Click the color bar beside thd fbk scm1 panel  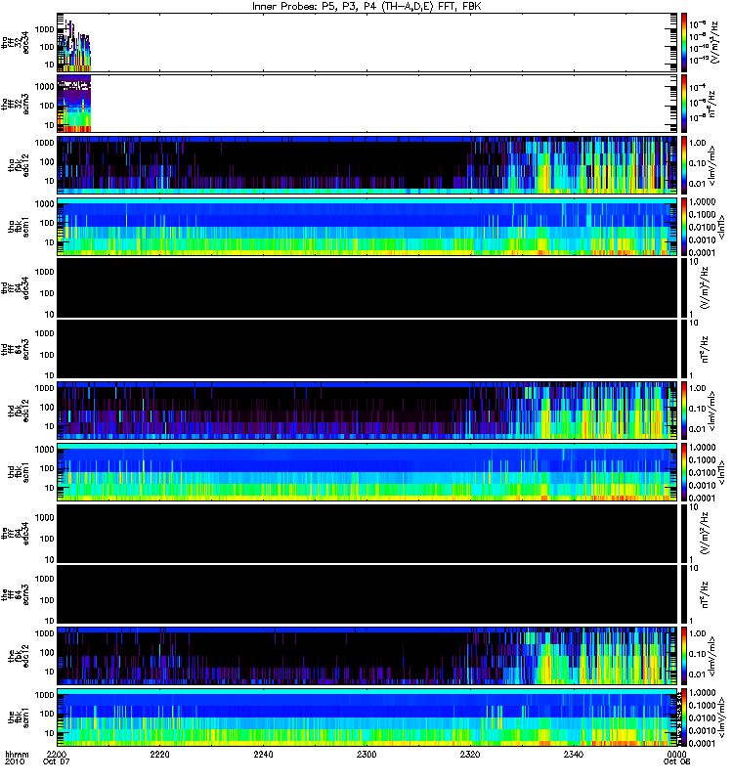pyautogui.click(x=684, y=472)
